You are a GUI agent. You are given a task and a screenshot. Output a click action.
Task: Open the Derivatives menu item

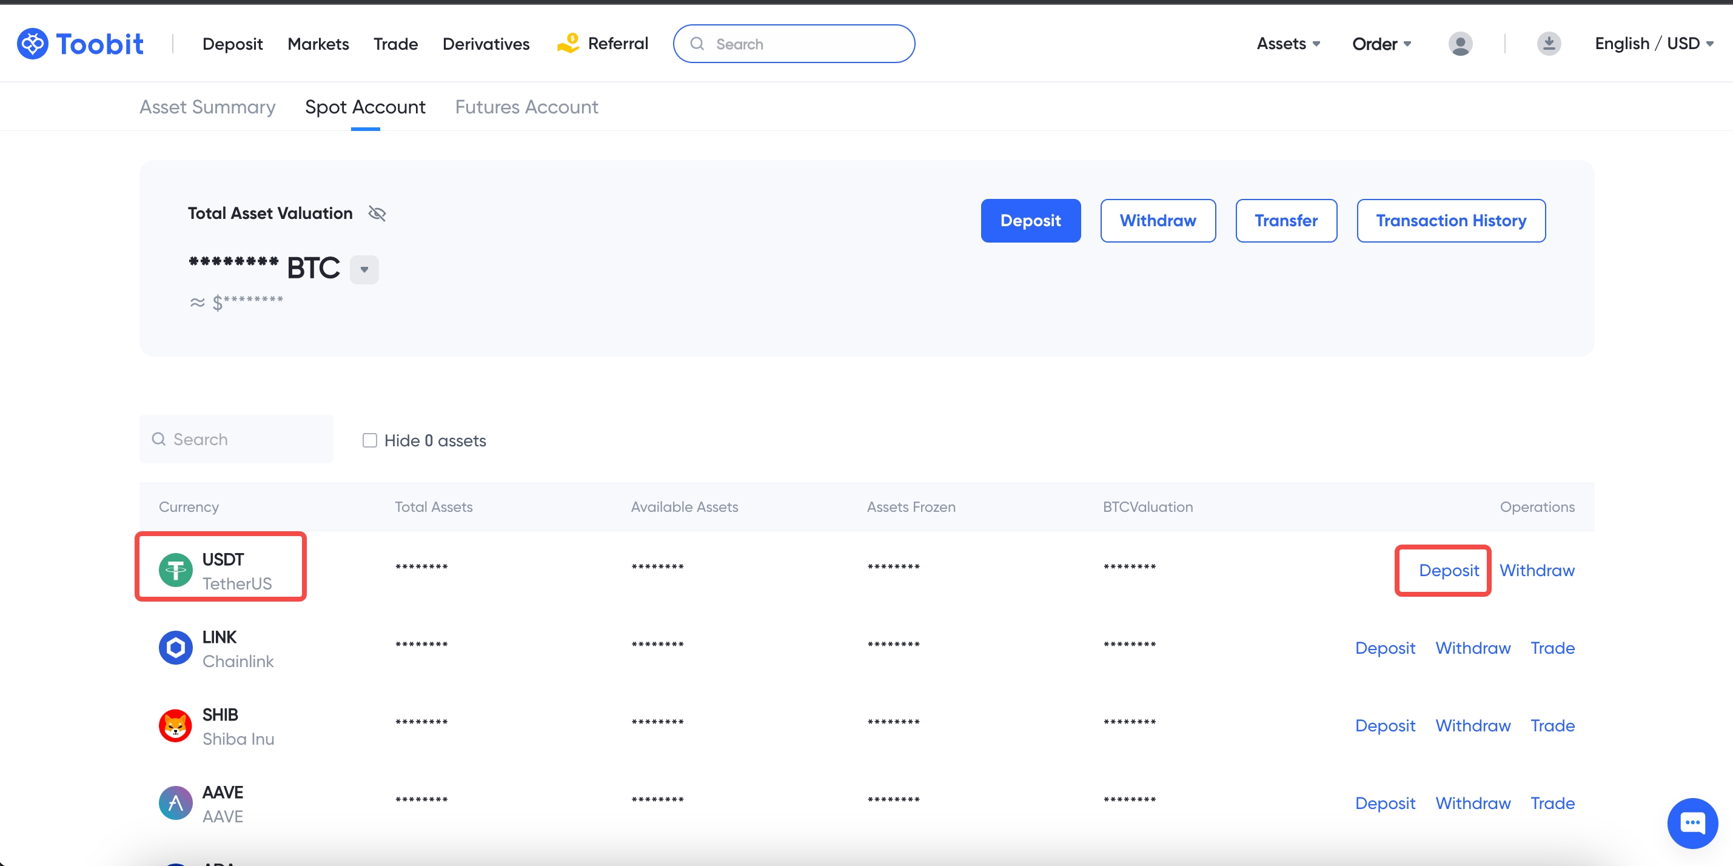click(486, 44)
